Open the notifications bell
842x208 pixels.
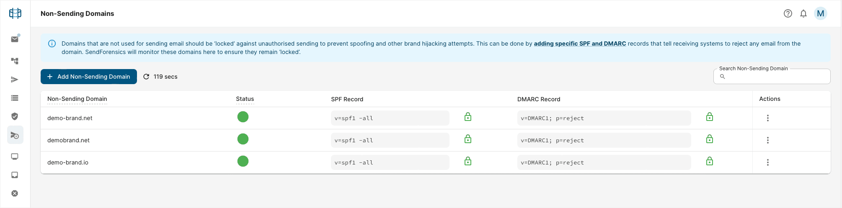pos(803,13)
